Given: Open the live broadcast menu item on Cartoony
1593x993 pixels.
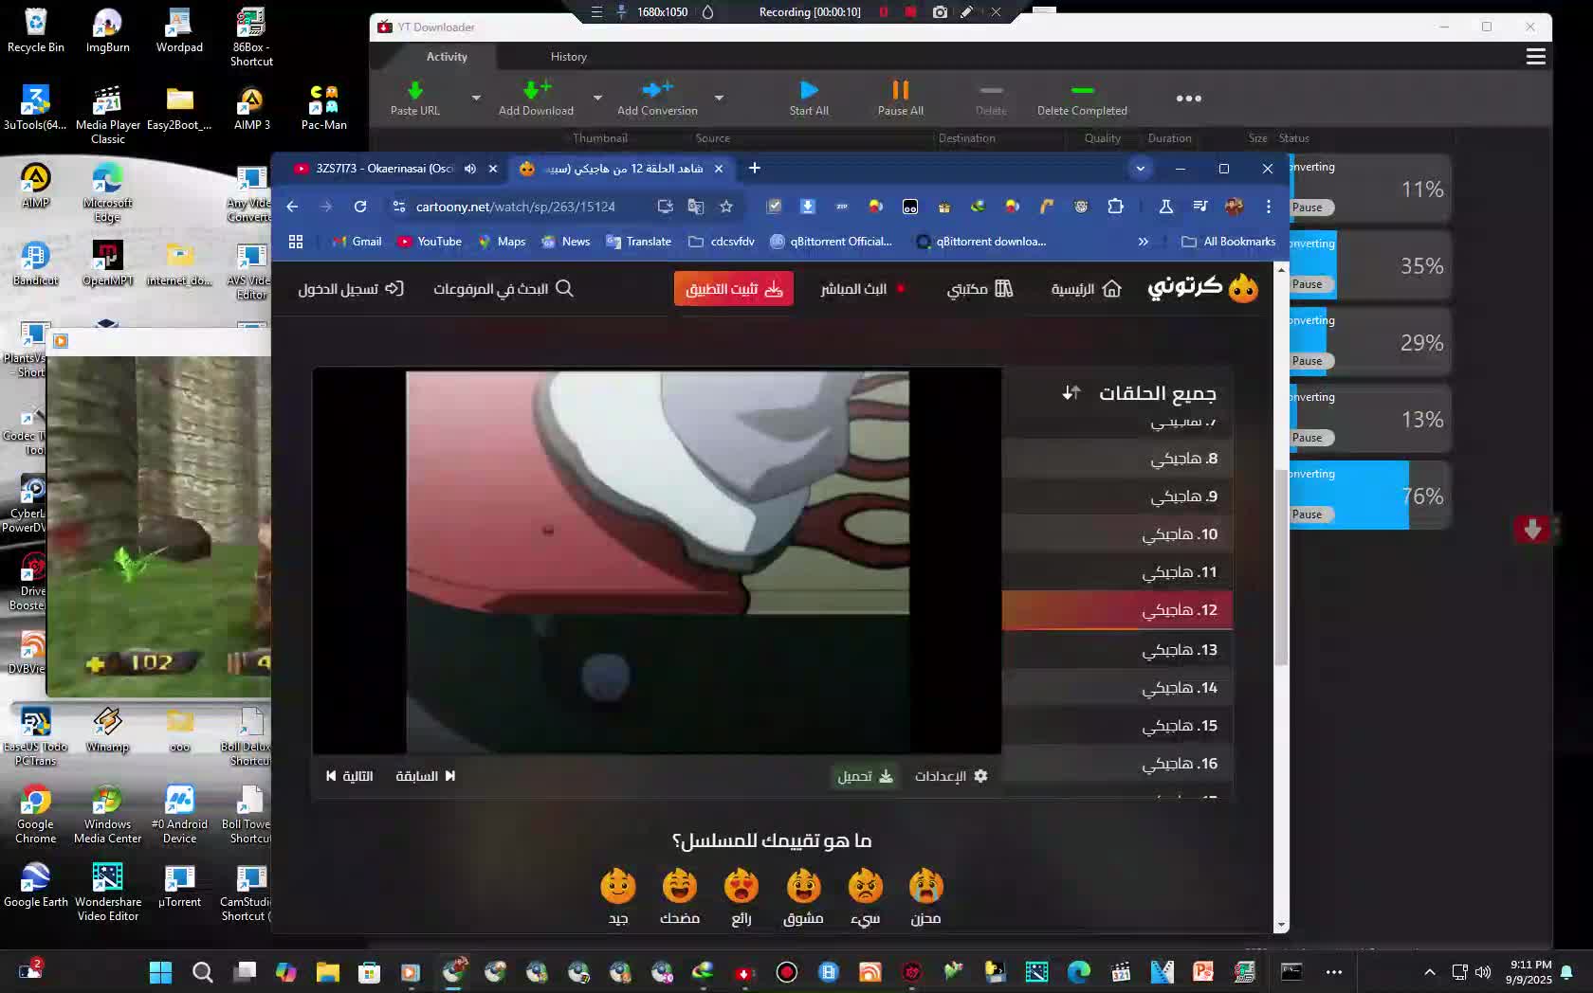Looking at the screenshot, I should tap(863, 289).
